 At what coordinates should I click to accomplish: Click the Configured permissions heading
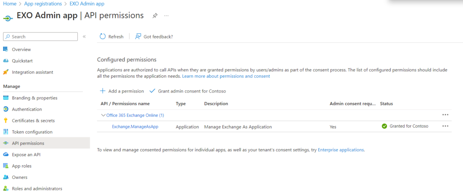click(x=127, y=60)
